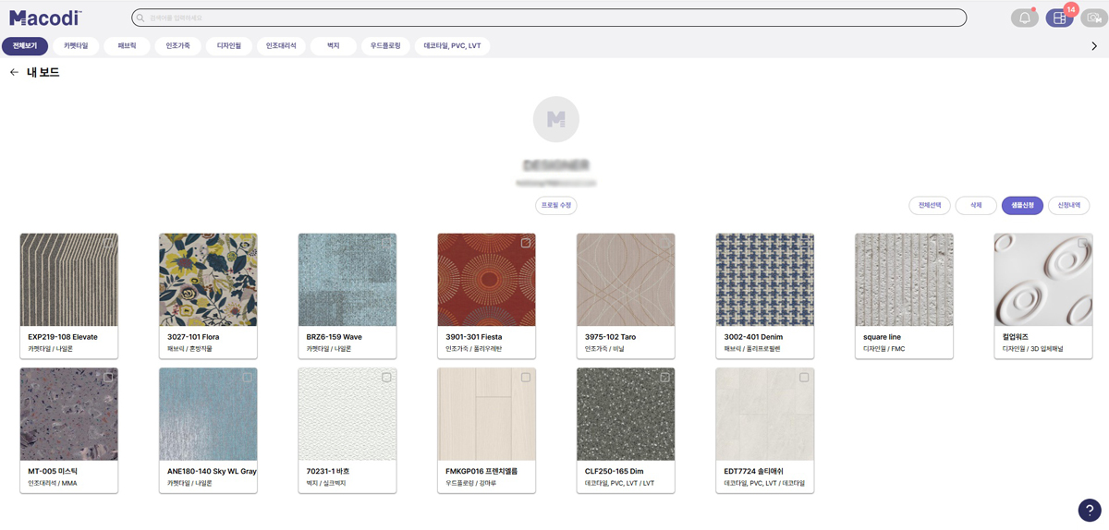Screen dimensions: 1109x530
Task: Open the 3027-101 Flora floral swatch
Action: 208,278
